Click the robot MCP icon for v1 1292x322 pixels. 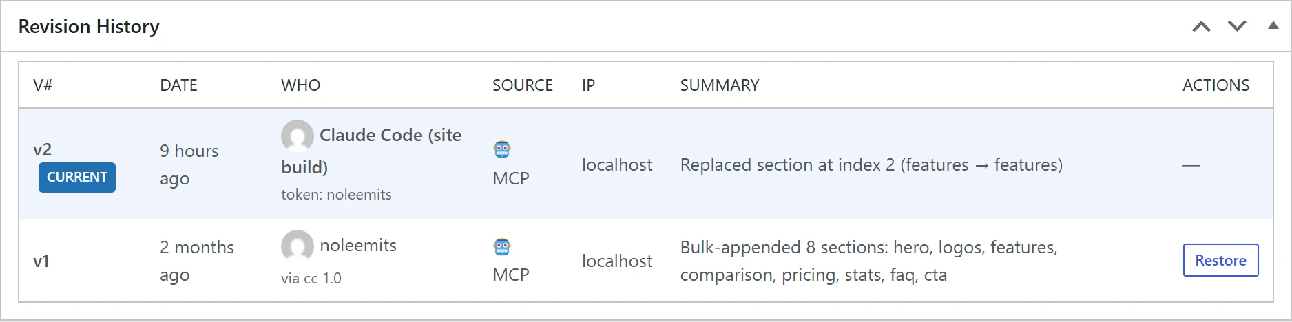click(502, 246)
